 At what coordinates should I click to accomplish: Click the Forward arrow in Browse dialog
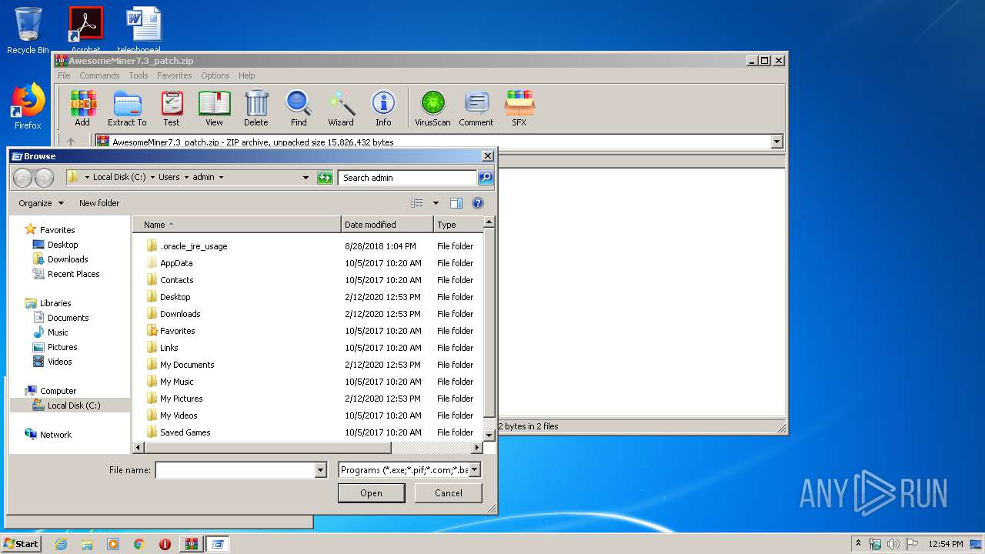click(44, 178)
